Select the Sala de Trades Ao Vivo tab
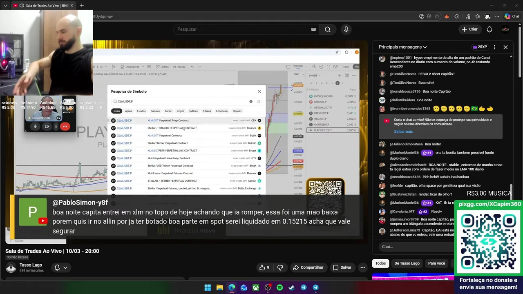The image size is (523, 294). (x=43, y=6)
